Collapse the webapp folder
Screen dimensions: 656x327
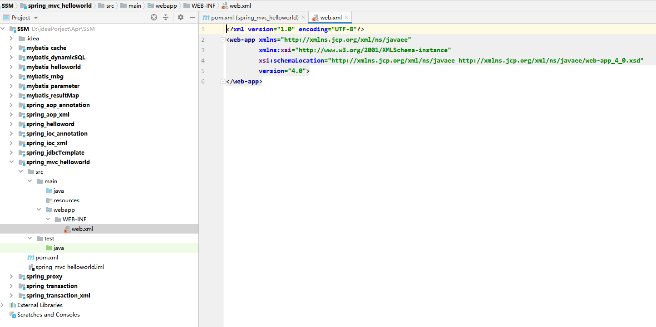(x=39, y=210)
